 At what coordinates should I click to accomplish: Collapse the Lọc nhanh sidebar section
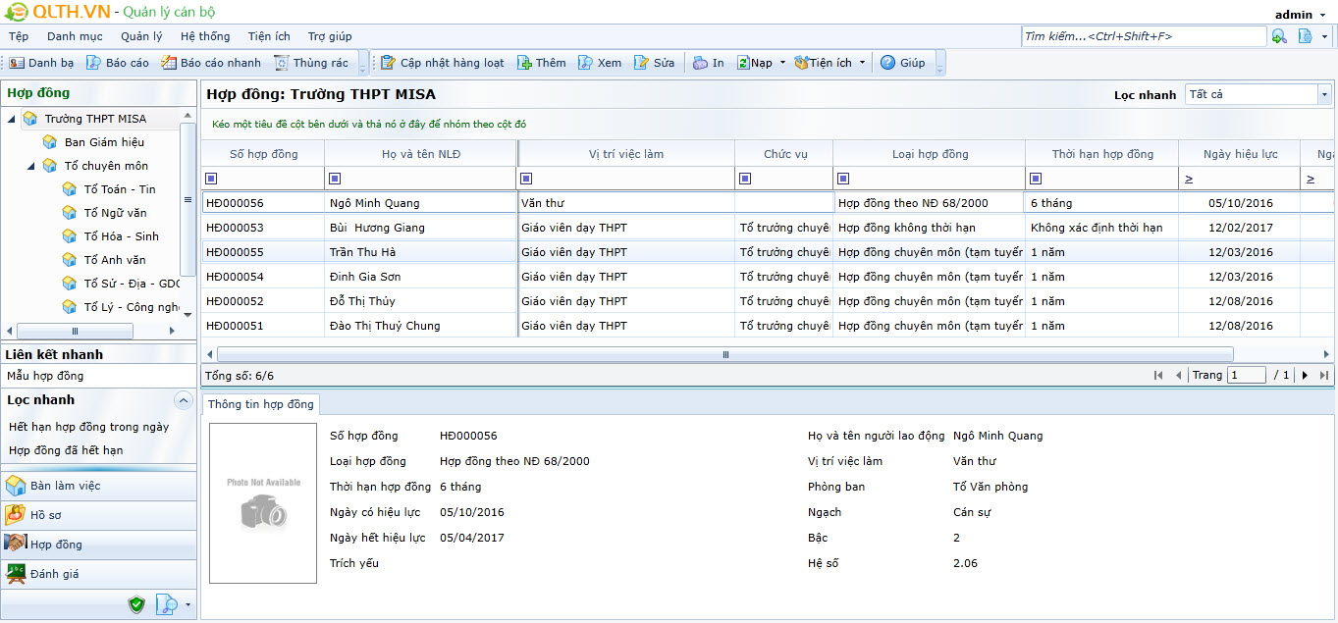pyautogui.click(x=183, y=400)
